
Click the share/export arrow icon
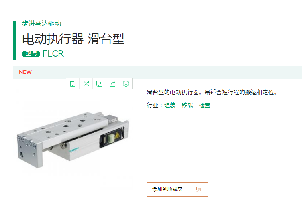(x=112, y=84)
